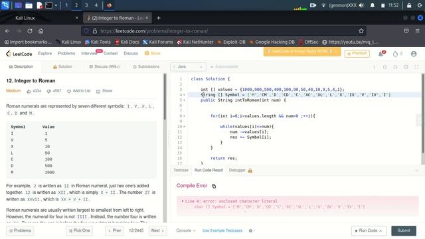
Task: Select the Integer to Roman browser tab
Action: click(x=118, y=18)
